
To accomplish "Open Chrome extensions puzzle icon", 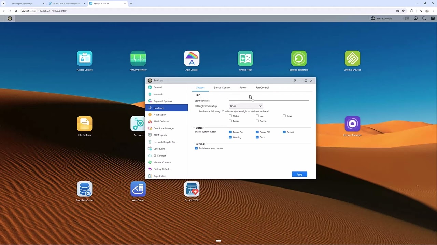I will [412, 11].
